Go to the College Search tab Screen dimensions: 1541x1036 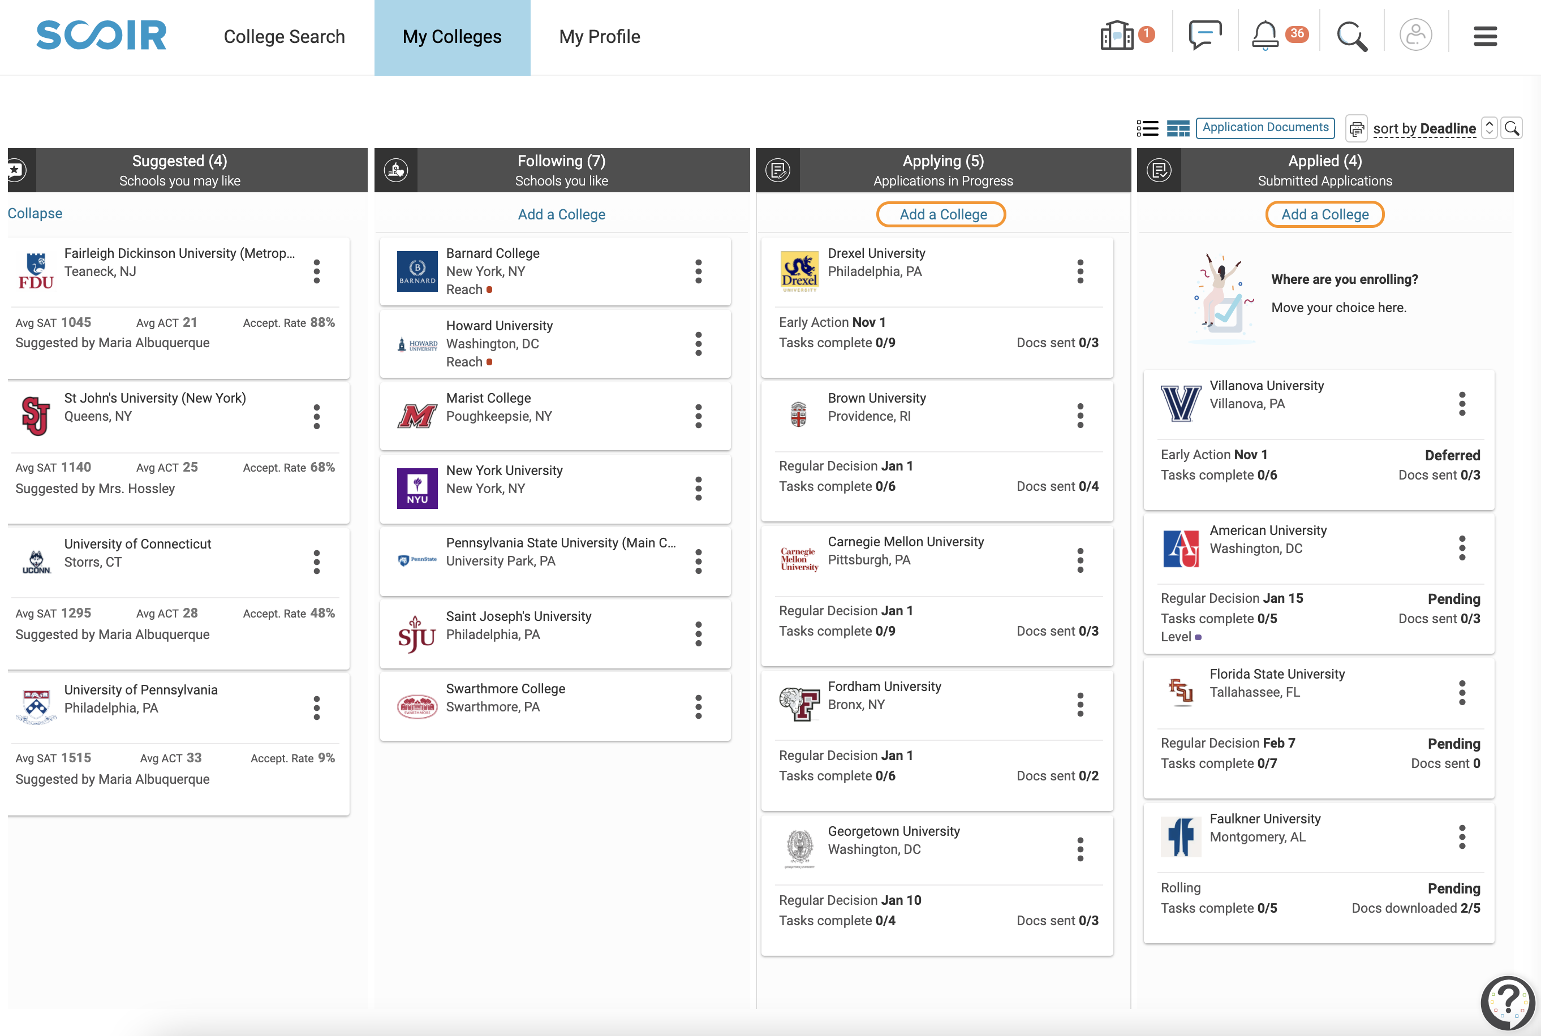click(x=284, y=37)
